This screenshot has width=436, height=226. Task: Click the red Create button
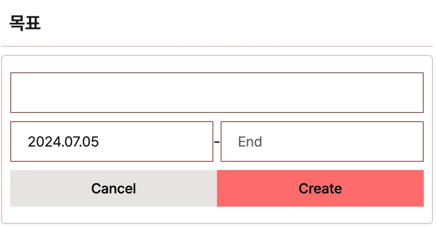(320, 188)
